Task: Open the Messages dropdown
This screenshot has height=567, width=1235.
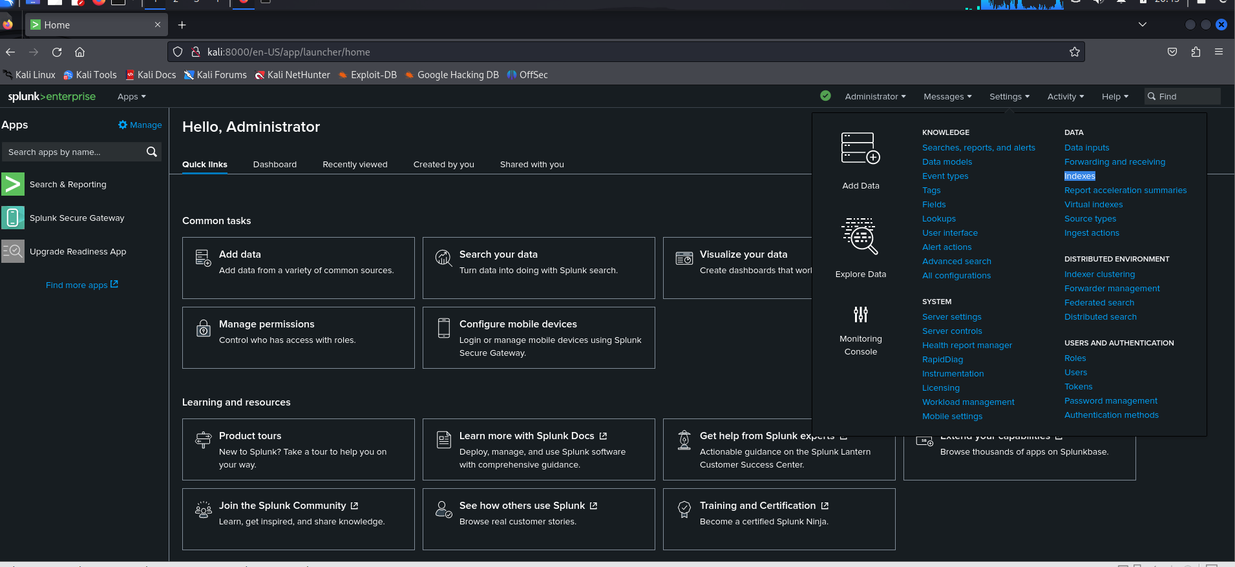Action: tap(947, 96)
